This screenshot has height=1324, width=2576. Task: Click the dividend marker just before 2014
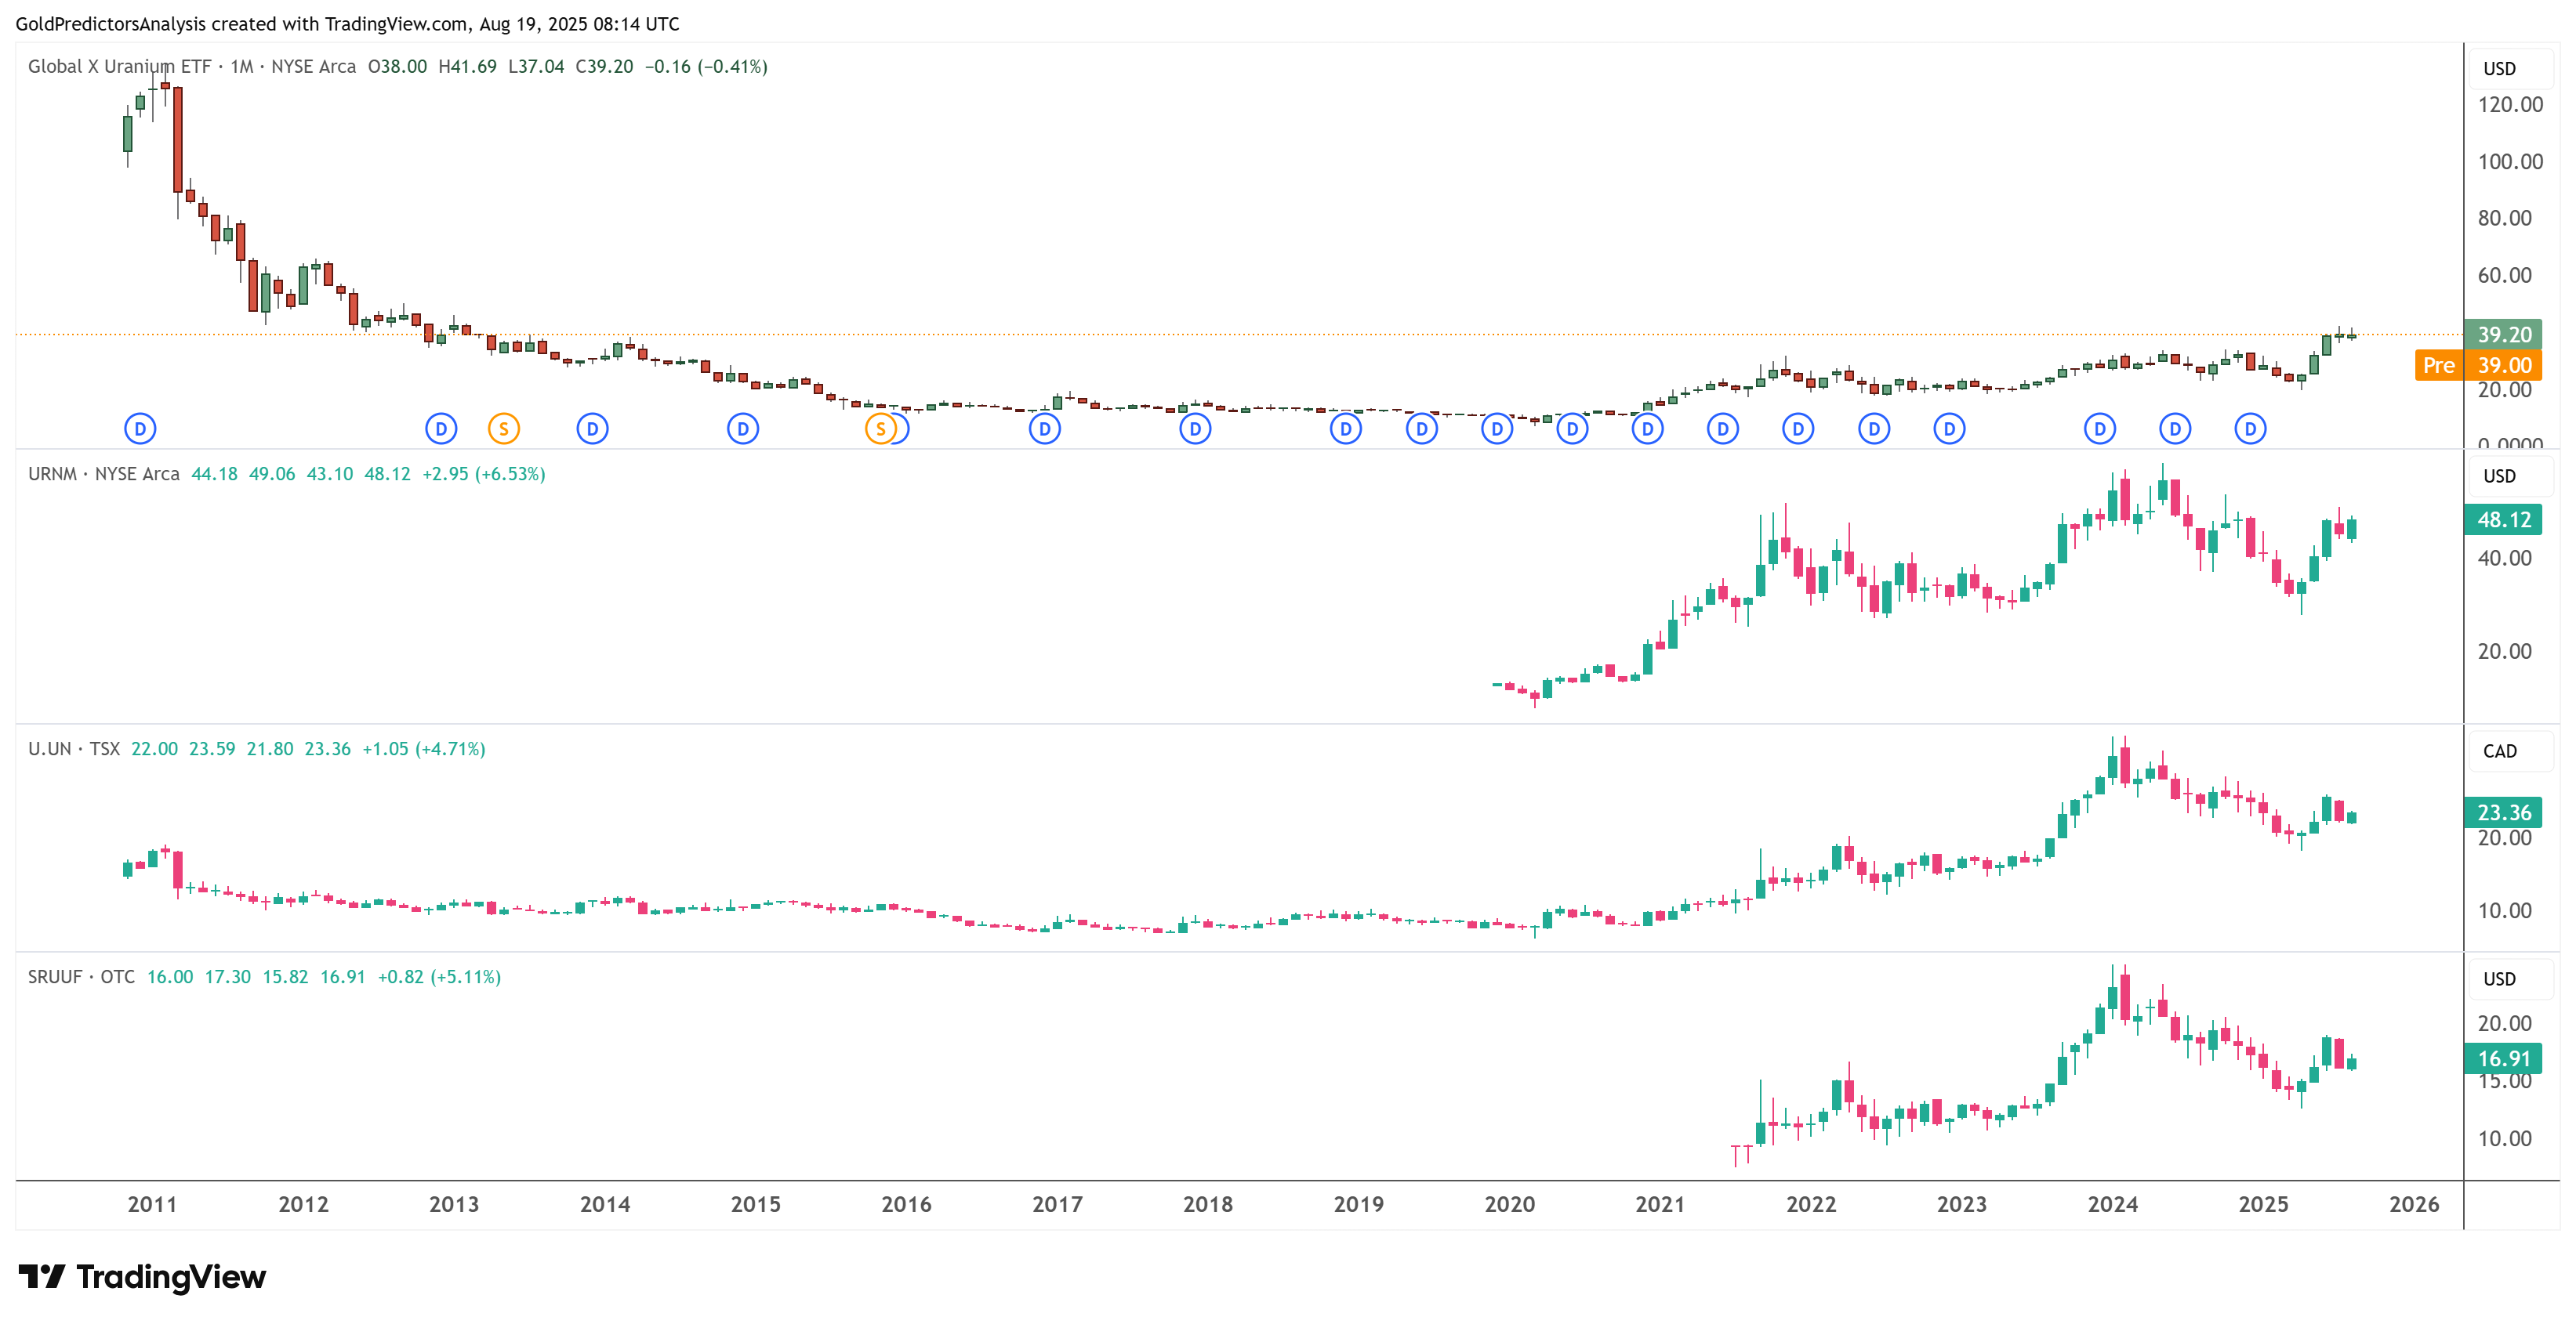click(x=592, y=429)
